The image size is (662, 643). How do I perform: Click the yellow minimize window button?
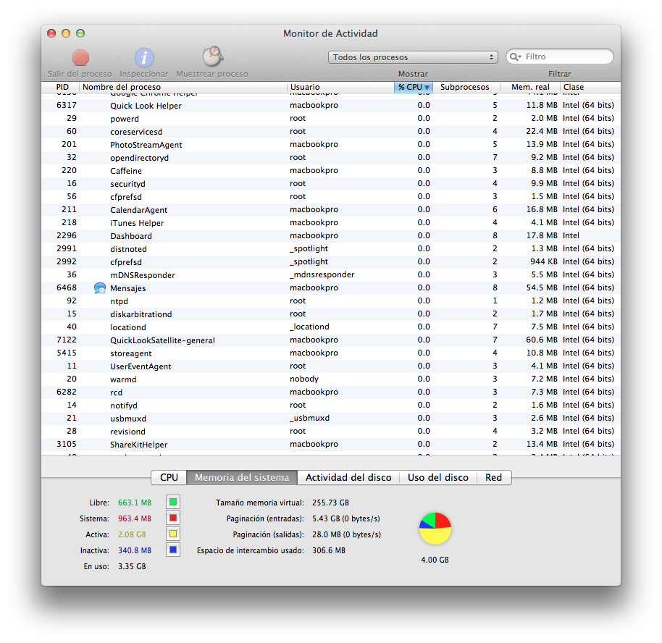pos(66,33)
